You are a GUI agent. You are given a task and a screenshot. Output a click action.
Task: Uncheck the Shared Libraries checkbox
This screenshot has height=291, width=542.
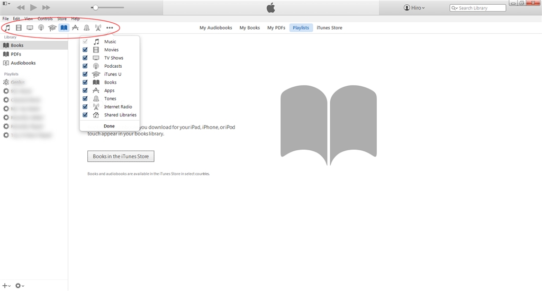pos(85,115)
